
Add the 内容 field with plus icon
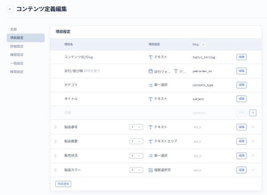coord(253,113)
